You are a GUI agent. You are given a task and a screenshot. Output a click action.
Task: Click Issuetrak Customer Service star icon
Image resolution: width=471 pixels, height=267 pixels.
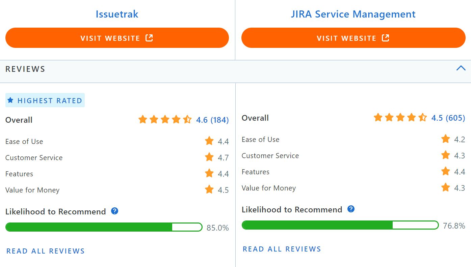click(209, 157)
